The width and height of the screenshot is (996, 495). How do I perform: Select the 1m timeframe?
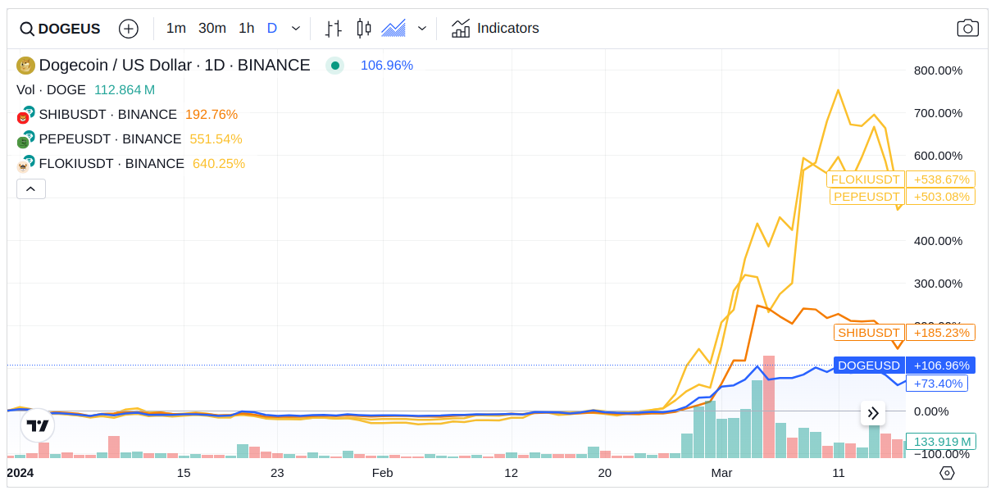click(x=175, y=29)
